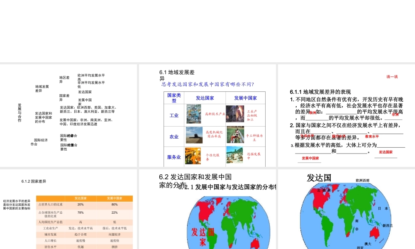
Task: Click the factory photo in the 工业 row under 发达国家
Action: [x=194, y=114]
